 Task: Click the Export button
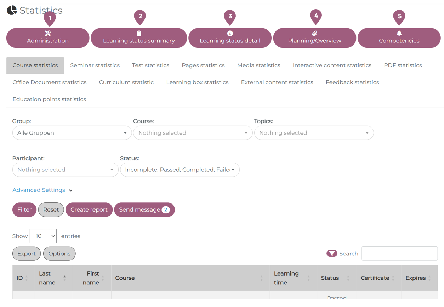point(27,254)
